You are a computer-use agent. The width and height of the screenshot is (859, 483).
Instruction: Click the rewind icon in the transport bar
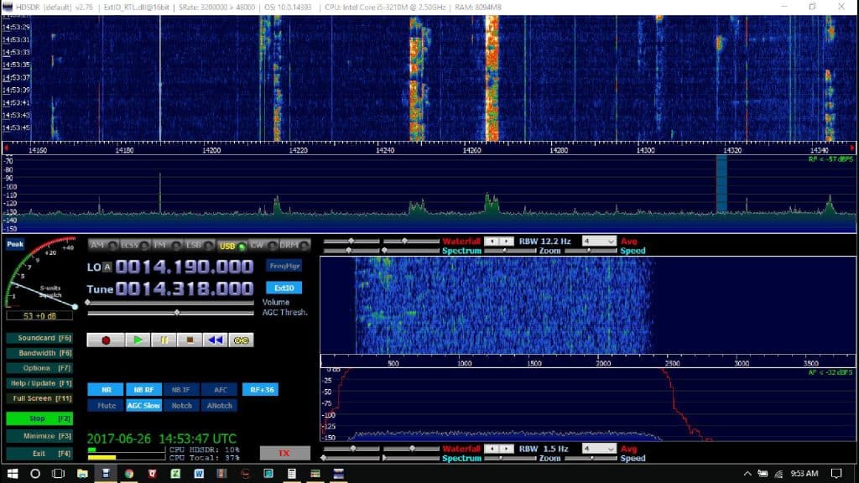tap(215, 340)
